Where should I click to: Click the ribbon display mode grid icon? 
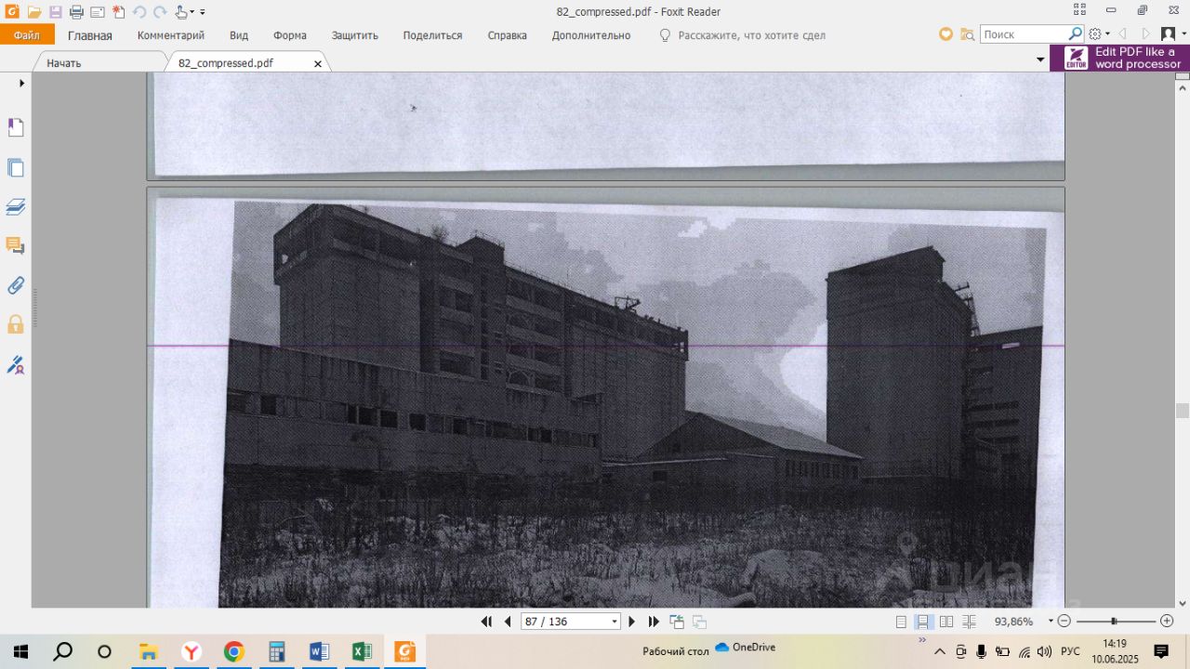[x=1079, y=10]
